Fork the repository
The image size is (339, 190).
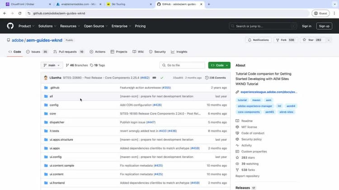pos(285,40)
